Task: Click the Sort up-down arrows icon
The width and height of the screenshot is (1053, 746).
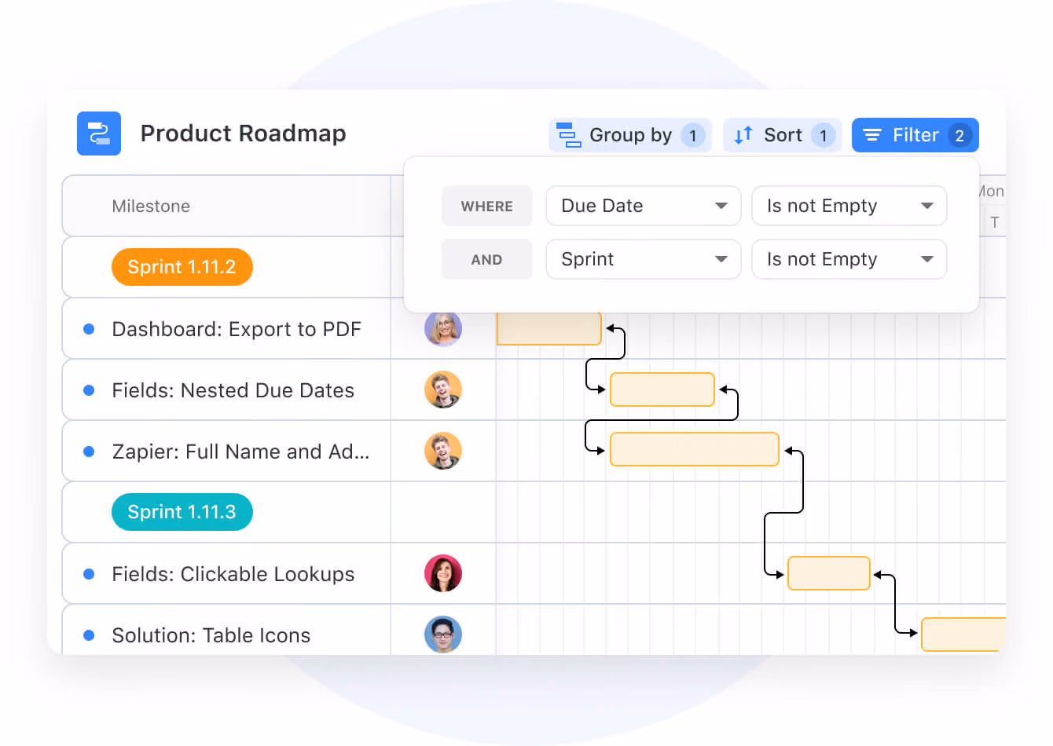Action: [x=743, y=135]
